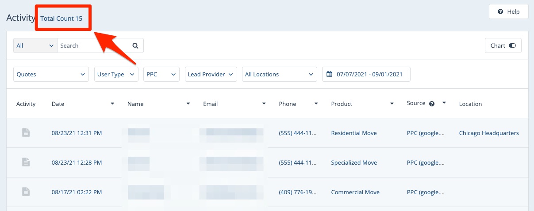534x211 pixels.
Task: Click the Email column sort arrow
Action: pyautogui.click(x=264, y=104)
